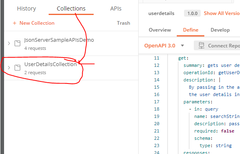240x154 pixels.
Task: Click Show All Versions link
Action: point(222,13)
